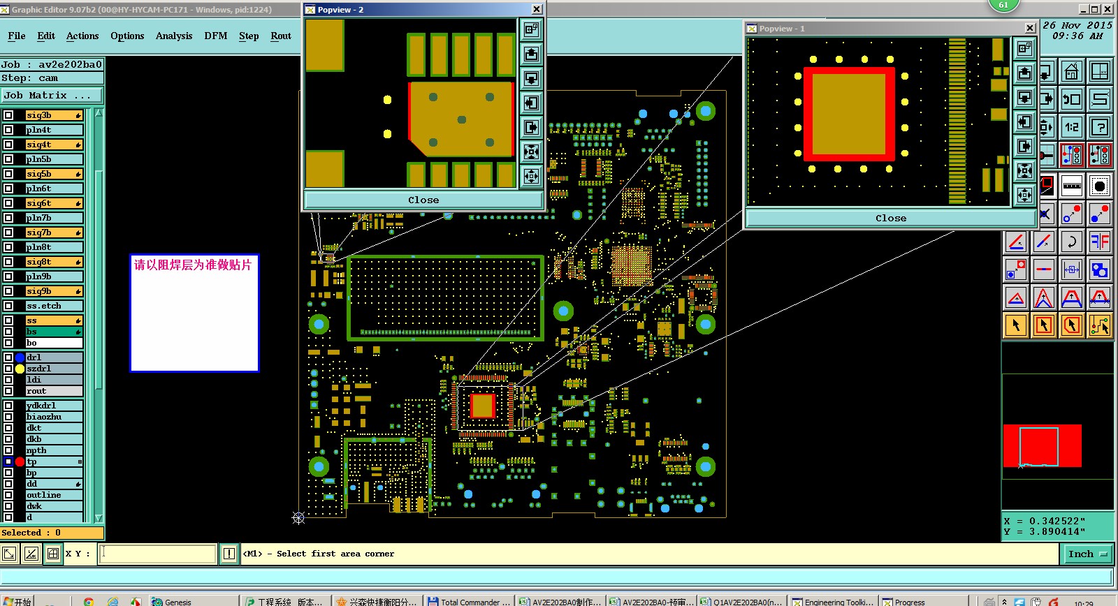
Task: Switch to Total Commander taskbar item
Action: point(470,601)
